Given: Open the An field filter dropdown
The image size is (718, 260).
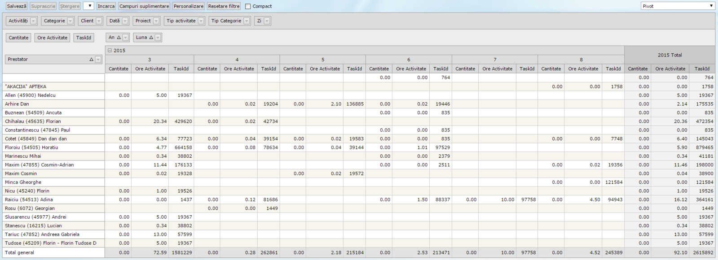Looking at the screenshot, I should pyautogui.click(x=125, y=38).
